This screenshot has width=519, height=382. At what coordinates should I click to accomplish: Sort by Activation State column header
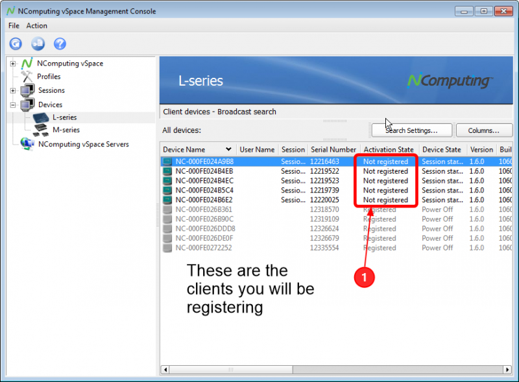[x=389, y=150]
